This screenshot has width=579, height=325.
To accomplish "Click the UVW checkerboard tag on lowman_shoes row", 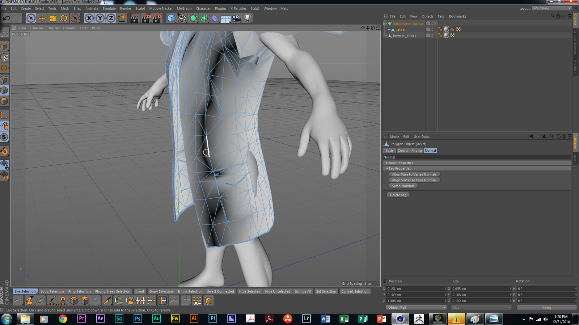I will 452,35.
